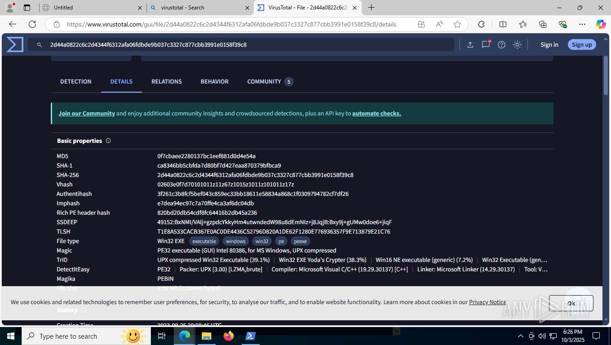Click the search magnifier icon in VirusTotal bar

pyautogui.click(x=40, y=44)
